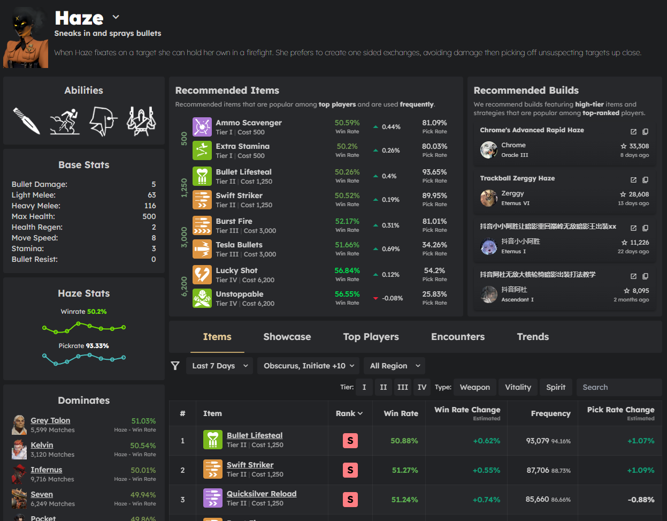Screen dimensions: 667x521
Task: Select the Unstoppable item icon
Action: [x=203, y=298]
